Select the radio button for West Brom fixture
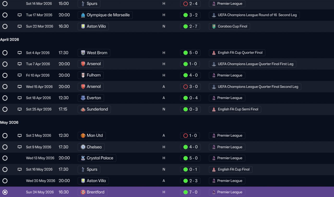Viewport: 334px width, 197px height. 5,53
